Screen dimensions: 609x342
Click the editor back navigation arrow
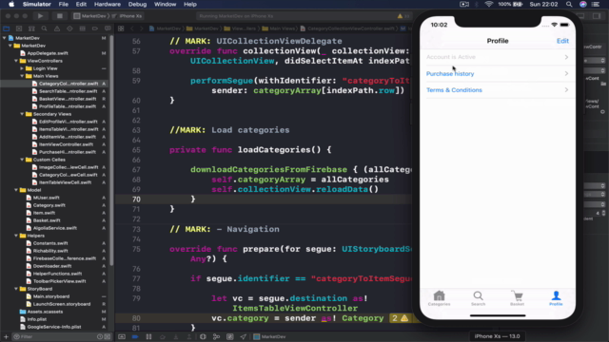tap(132, 28)
